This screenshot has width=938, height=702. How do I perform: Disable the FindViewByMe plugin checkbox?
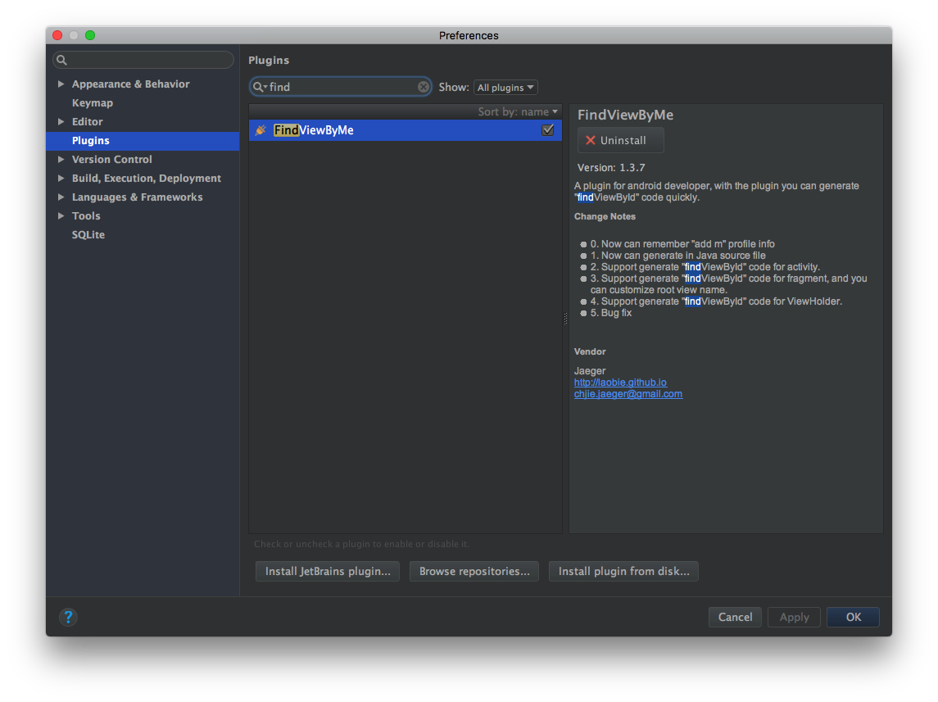click(548, 130)
